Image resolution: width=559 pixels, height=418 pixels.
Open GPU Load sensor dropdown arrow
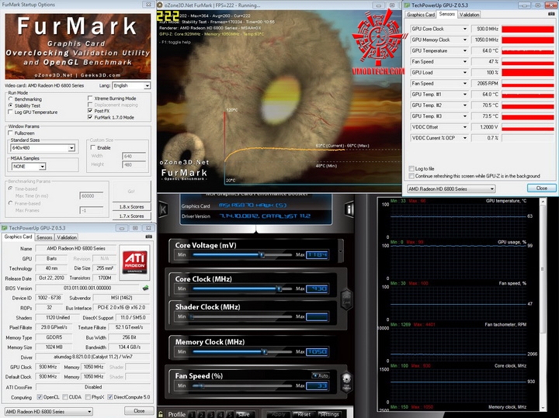coord(465,73)
